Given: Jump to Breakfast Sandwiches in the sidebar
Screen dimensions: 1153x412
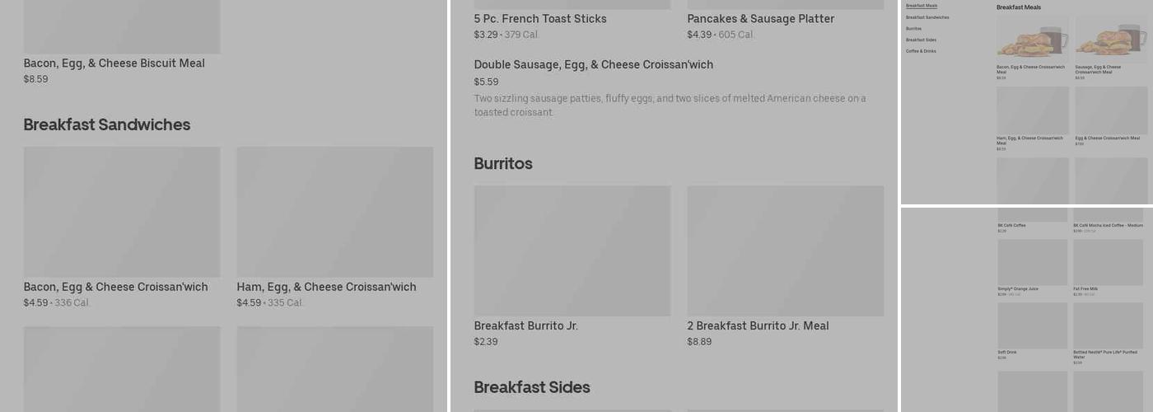Looking at the screenshot, I should [x=927, y=17].
